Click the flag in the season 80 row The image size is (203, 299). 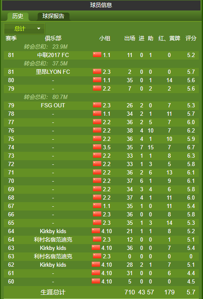pyautogui.click(x=97, y=80)
